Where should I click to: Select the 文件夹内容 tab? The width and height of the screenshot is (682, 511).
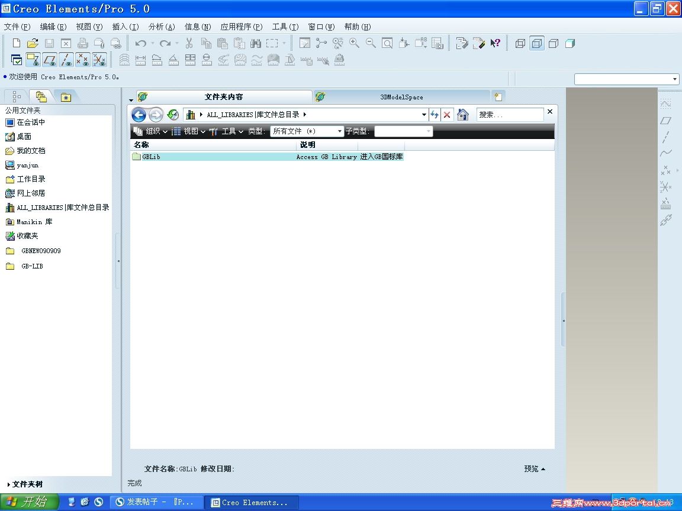coord(224,96)
